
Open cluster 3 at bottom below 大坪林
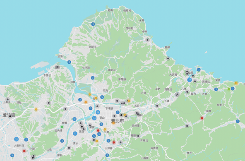(x=107, y=155)
